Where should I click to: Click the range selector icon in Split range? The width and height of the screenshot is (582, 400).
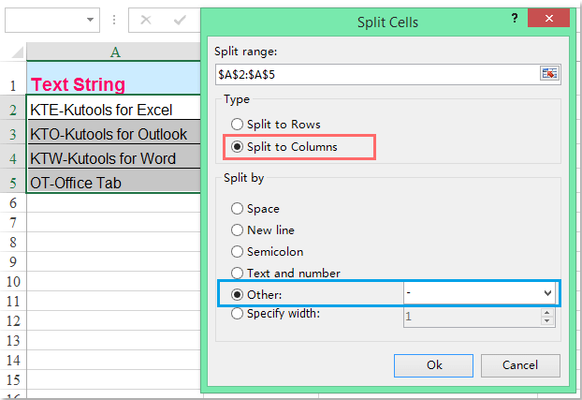click(x=549, y=73)
